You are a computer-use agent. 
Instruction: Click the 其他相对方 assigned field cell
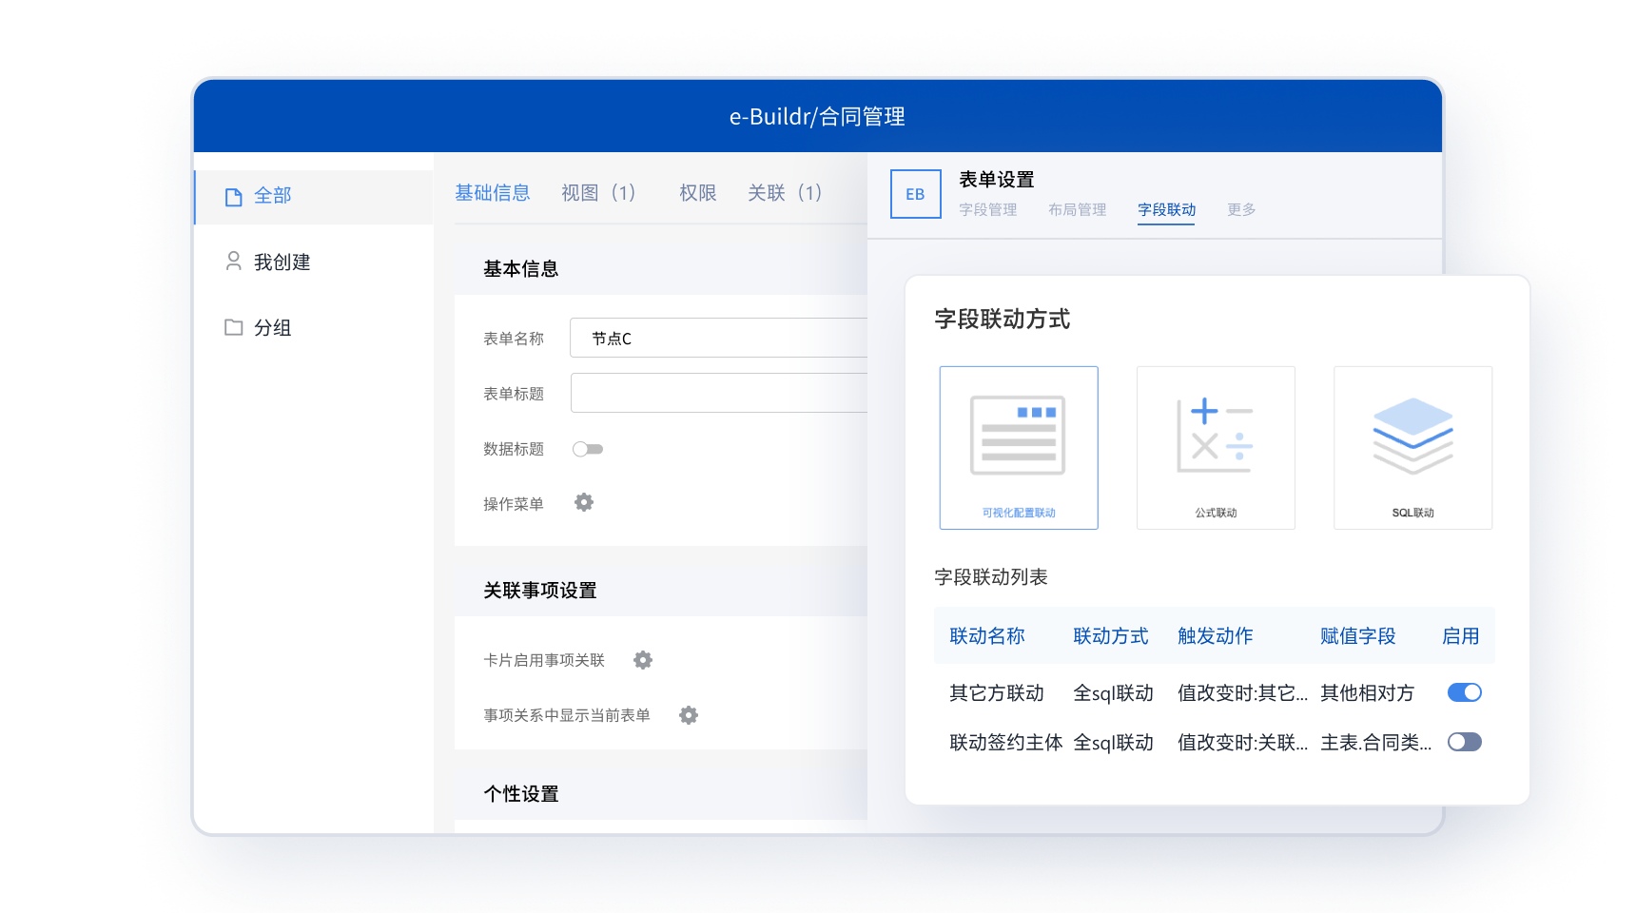point(1368,692)
